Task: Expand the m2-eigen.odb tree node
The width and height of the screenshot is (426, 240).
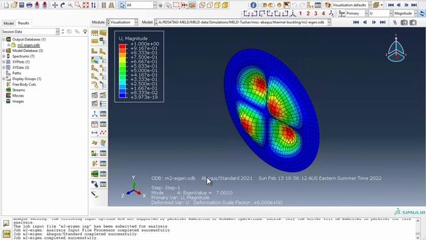Action: pos(9,45)
